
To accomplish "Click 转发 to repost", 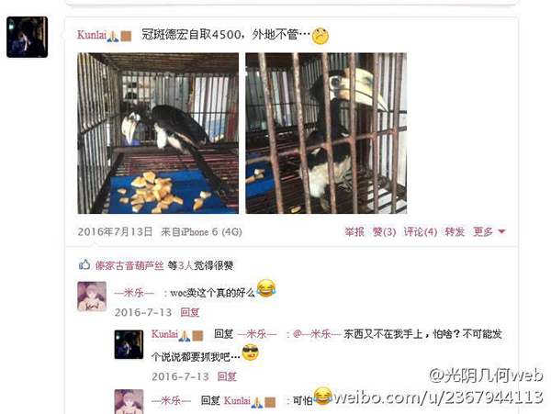I will [x=455, y=231].
